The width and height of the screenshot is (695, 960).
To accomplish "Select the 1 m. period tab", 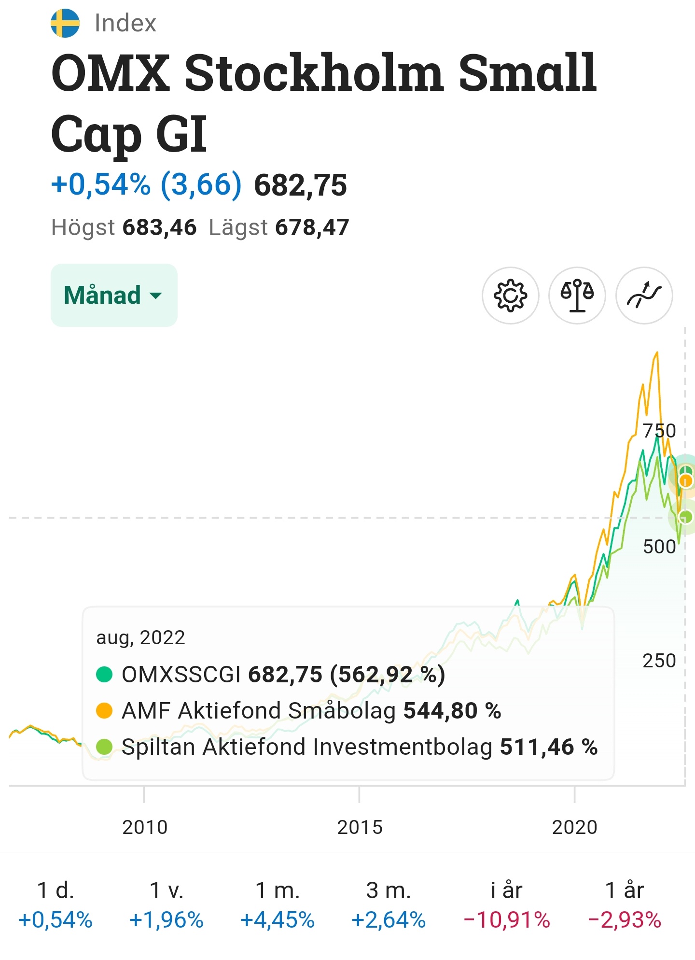I will [x=278, y=905].
